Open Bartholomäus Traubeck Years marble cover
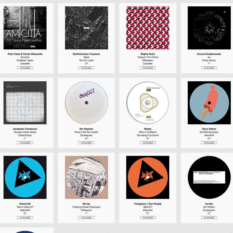 [x=86, y=28]
